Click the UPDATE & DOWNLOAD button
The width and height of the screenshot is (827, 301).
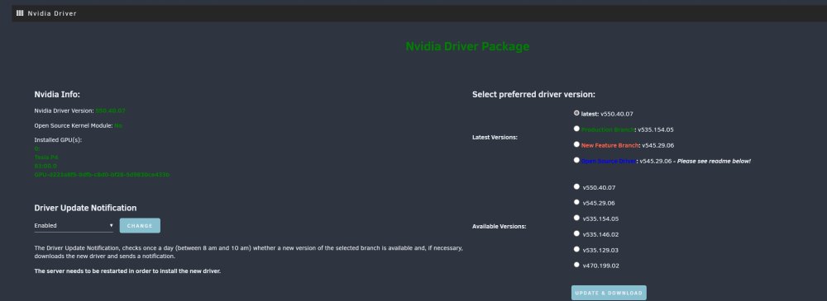(x=609, y=293)
